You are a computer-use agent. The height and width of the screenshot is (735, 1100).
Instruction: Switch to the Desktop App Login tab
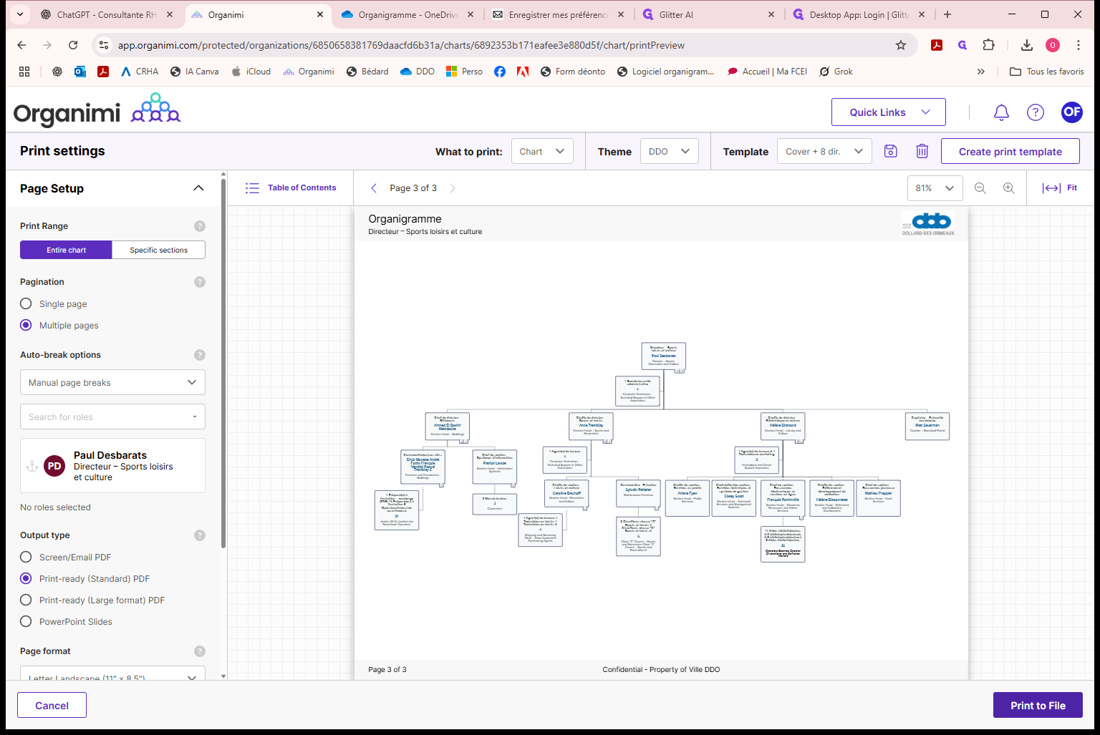pyautogui.click(x=859, y=14)
